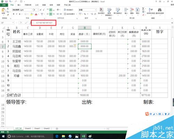The height and width of the screenshot is (139, 174).
Task: Open the number format combo box
Action: click(88, 10)
